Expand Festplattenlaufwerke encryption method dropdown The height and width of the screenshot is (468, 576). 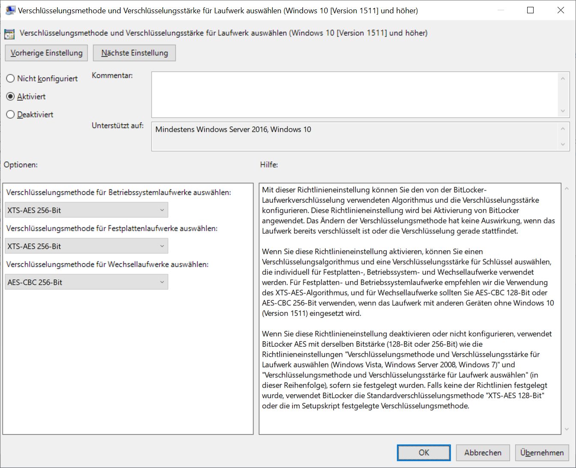pos(87,246)
